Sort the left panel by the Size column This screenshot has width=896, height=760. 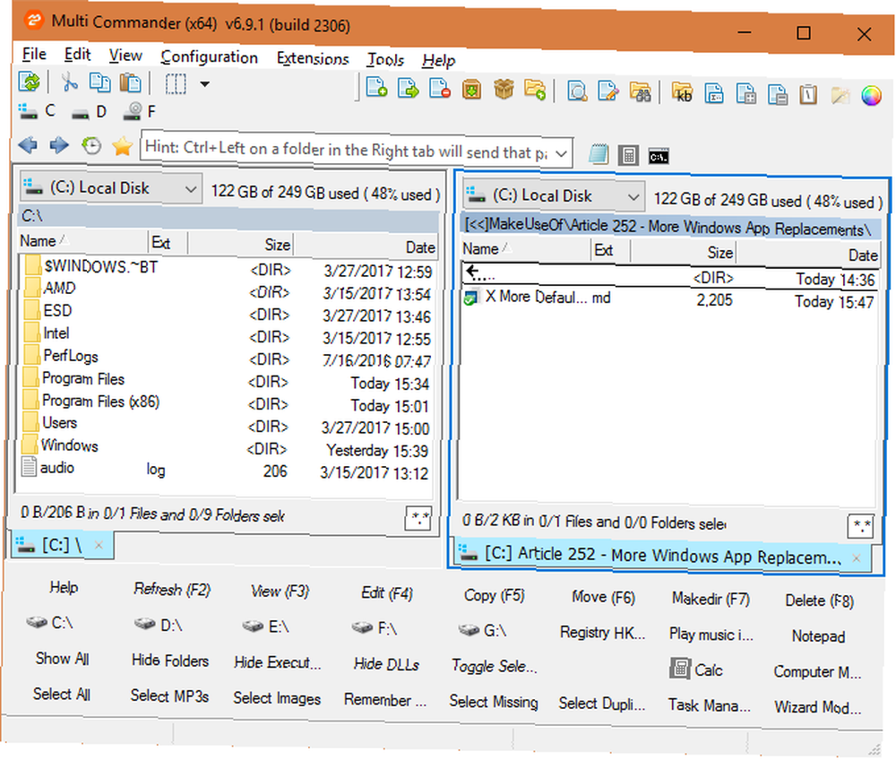pos(240,245)
